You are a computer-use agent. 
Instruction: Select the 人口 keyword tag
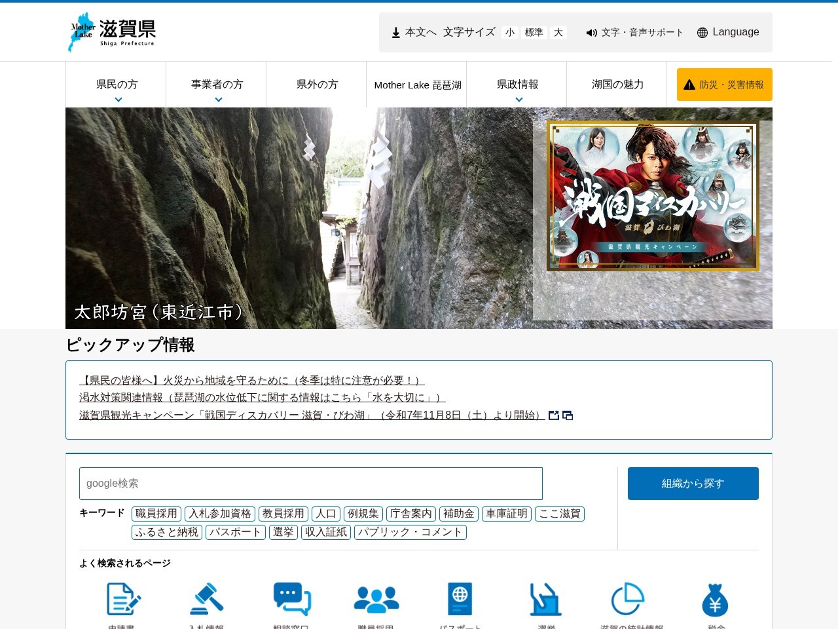326,514
